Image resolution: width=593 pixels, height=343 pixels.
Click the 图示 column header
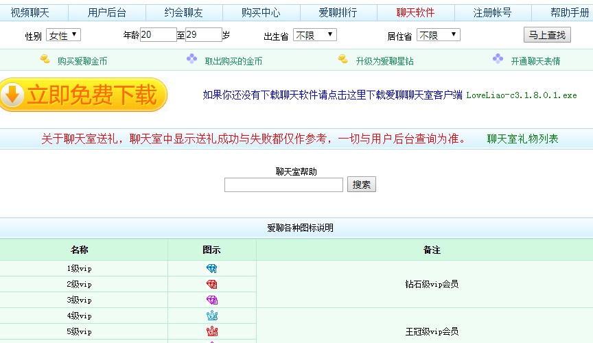pos(212,250)
